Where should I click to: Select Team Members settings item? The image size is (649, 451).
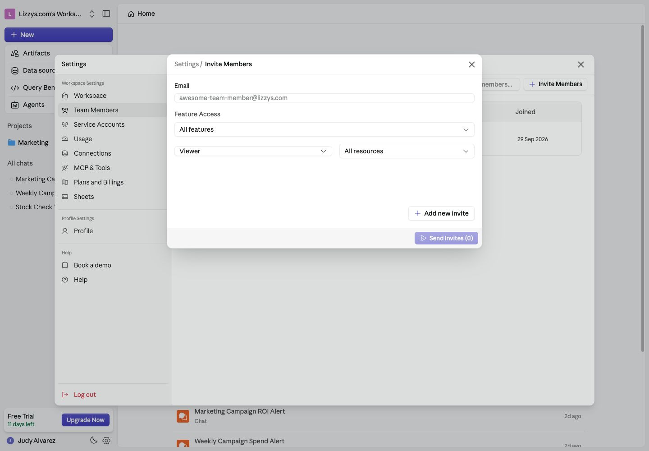[x=112, y=110]
